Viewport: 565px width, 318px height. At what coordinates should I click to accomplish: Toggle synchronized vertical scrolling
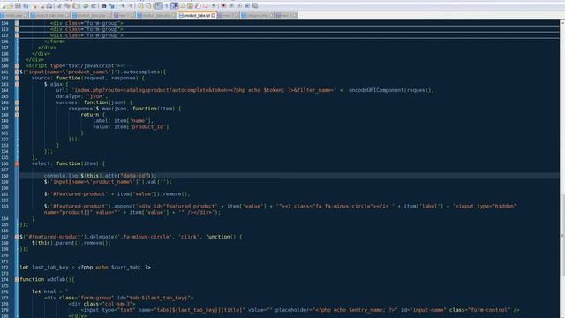140,6
